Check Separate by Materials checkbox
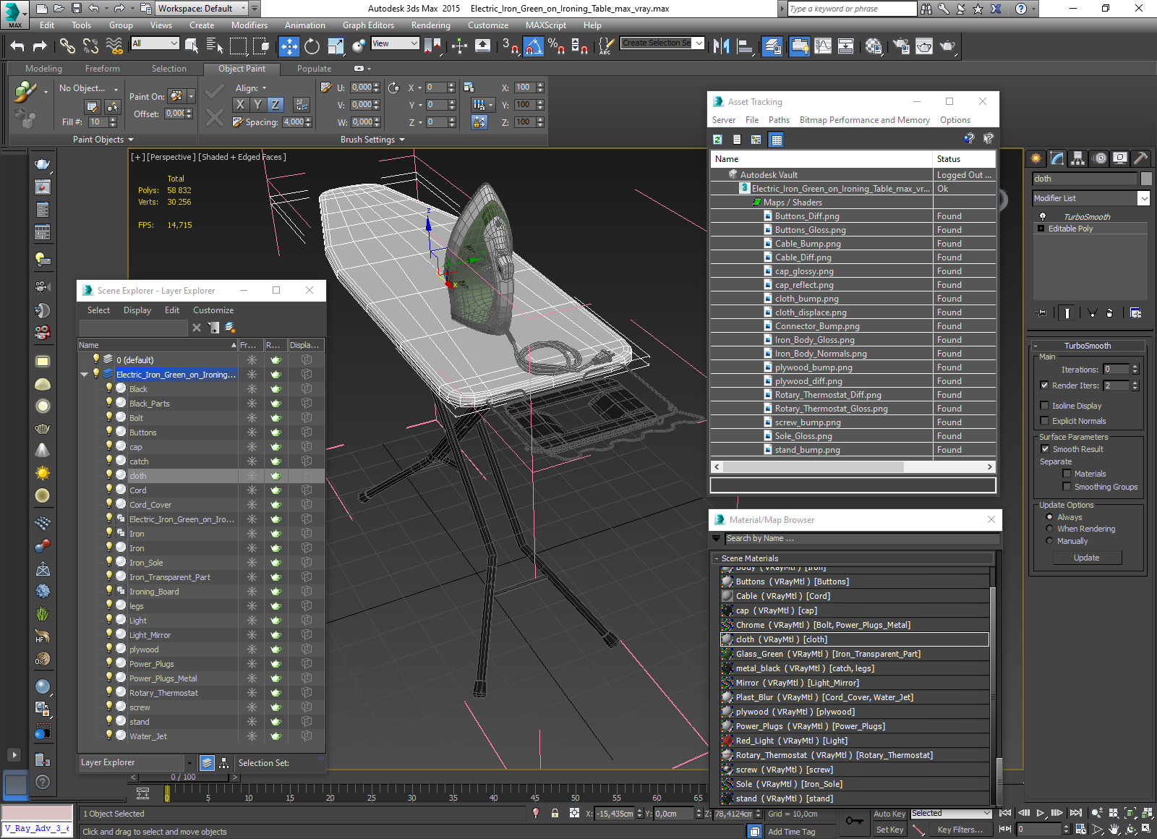This screenshot has width=1157, height=839. (1067, 474)
